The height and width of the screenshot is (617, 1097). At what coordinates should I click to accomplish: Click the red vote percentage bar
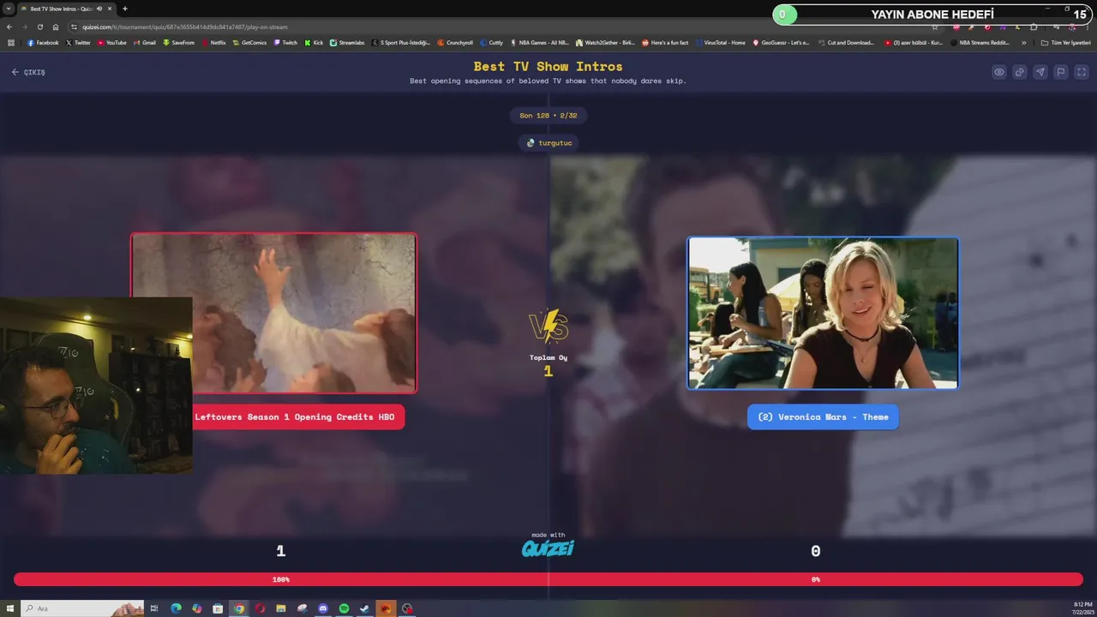(548, 579)
